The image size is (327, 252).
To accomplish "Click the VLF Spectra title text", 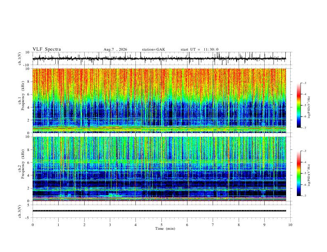I will click(x=47, y=49).
